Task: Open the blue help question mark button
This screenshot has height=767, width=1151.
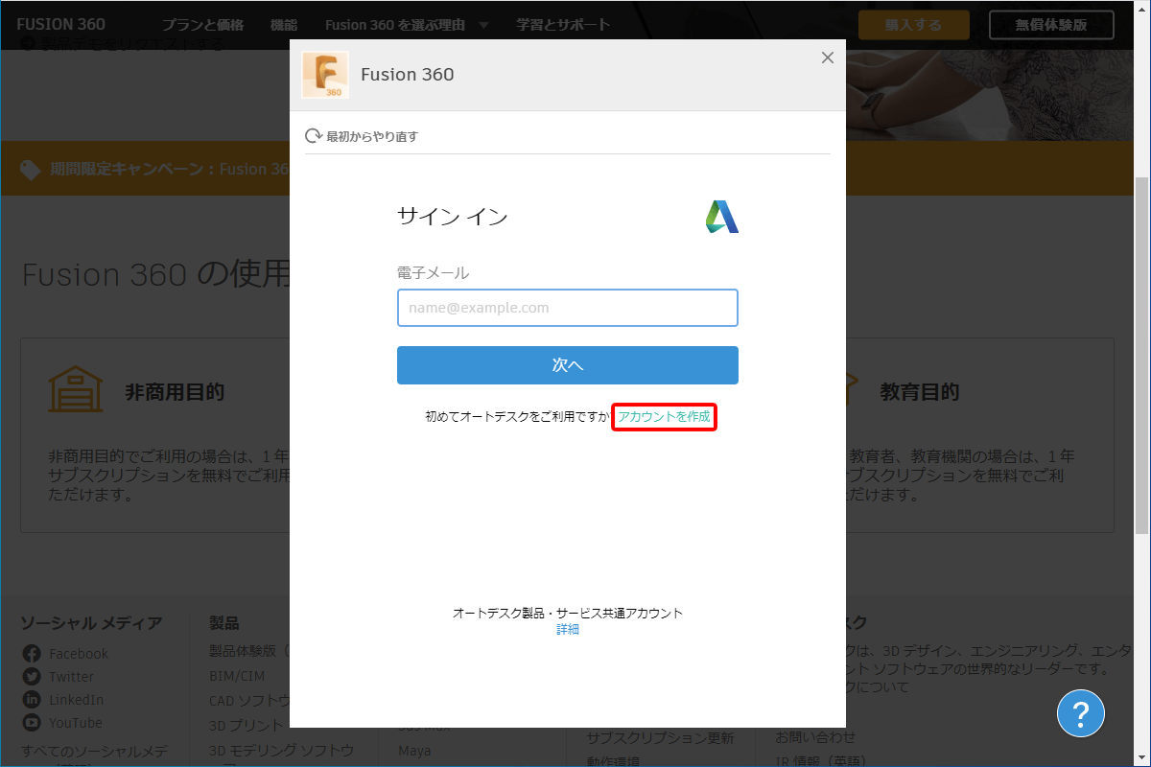Action: pos(1081,712)
